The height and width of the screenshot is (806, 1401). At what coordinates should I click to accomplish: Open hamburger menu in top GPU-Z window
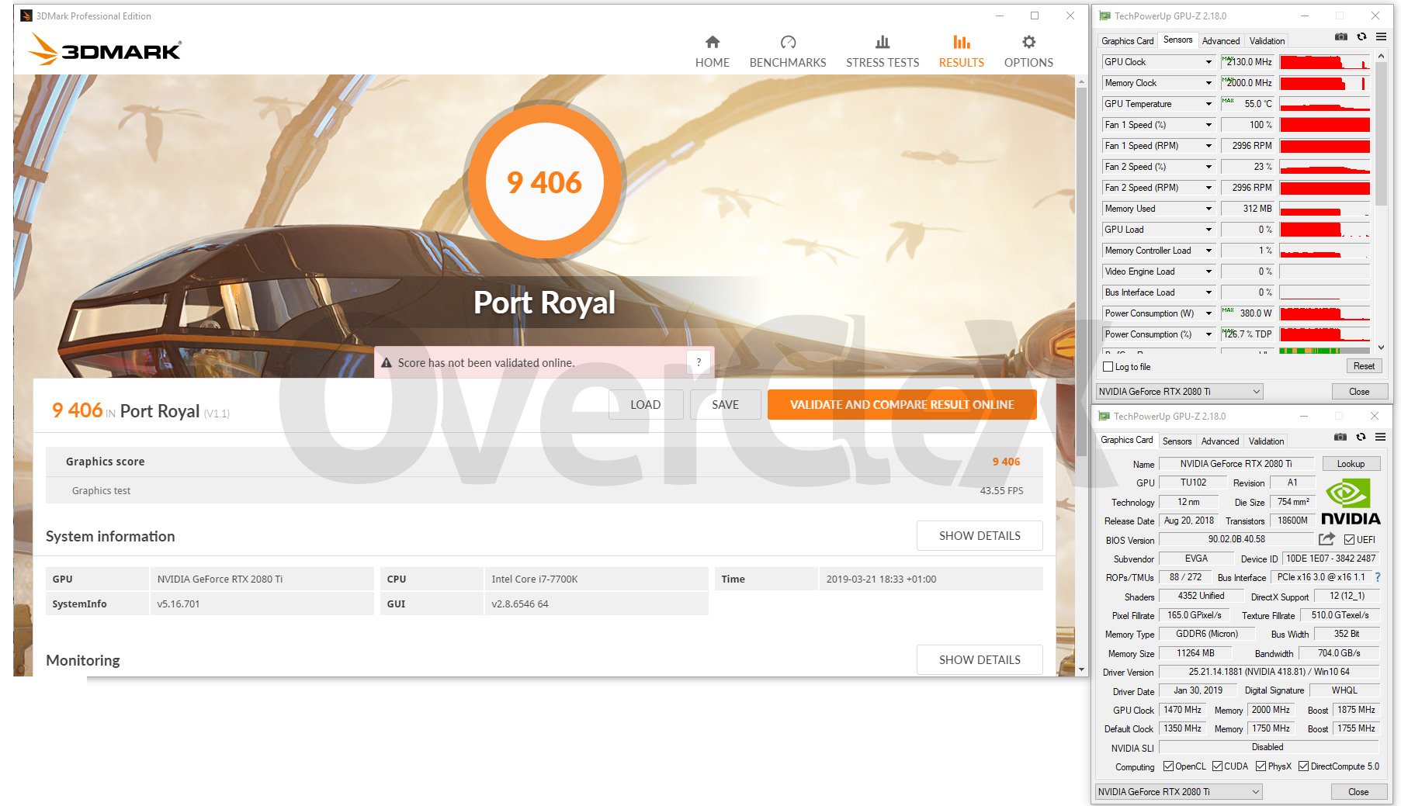coord(1382,36)
